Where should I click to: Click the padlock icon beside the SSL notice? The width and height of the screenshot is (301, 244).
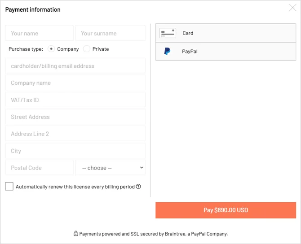point(76,233)
